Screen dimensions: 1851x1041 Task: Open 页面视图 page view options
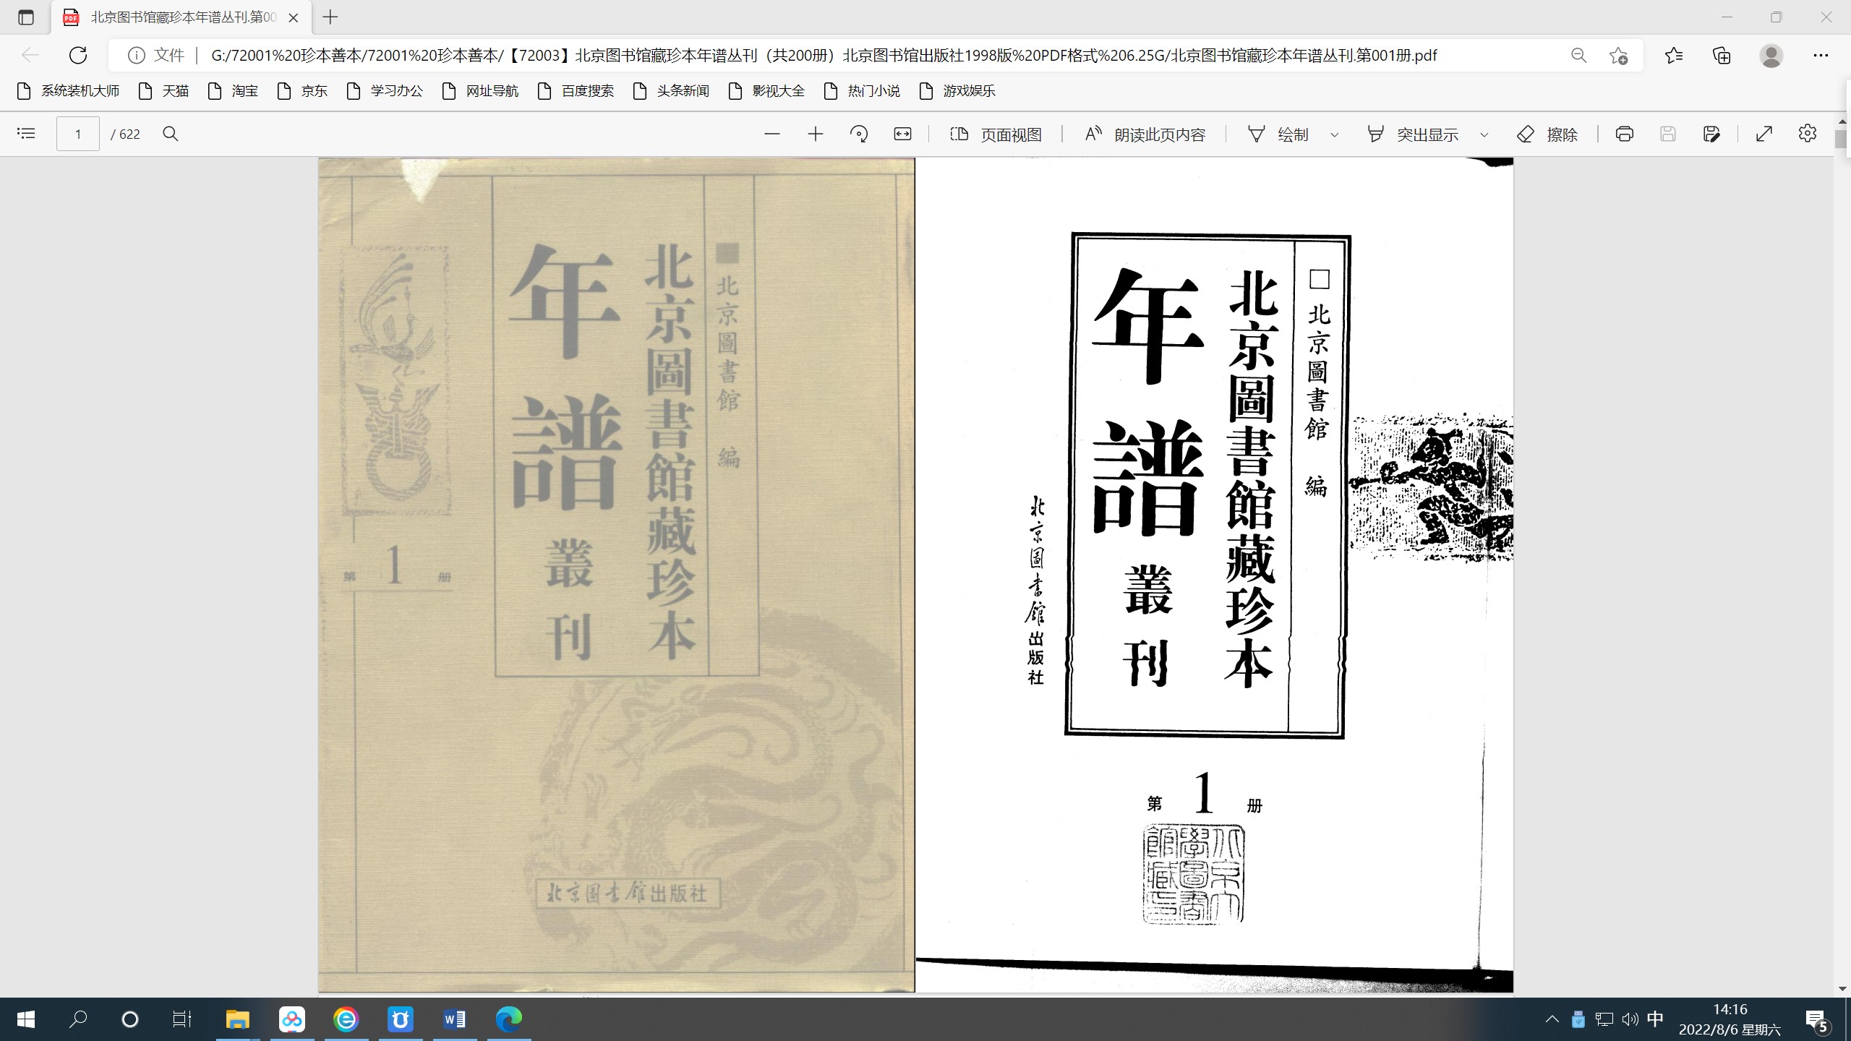996,134
